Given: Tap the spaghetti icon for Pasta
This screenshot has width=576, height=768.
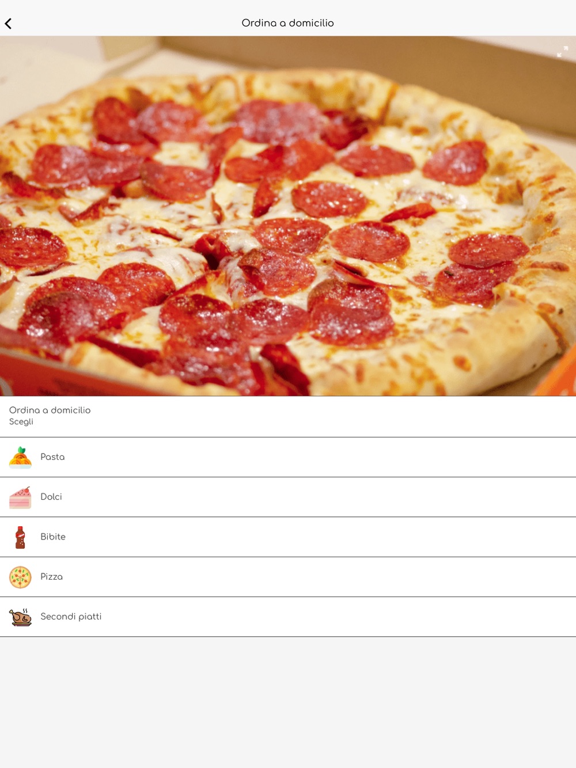Looking at the screenshot, I should point(20,457).
